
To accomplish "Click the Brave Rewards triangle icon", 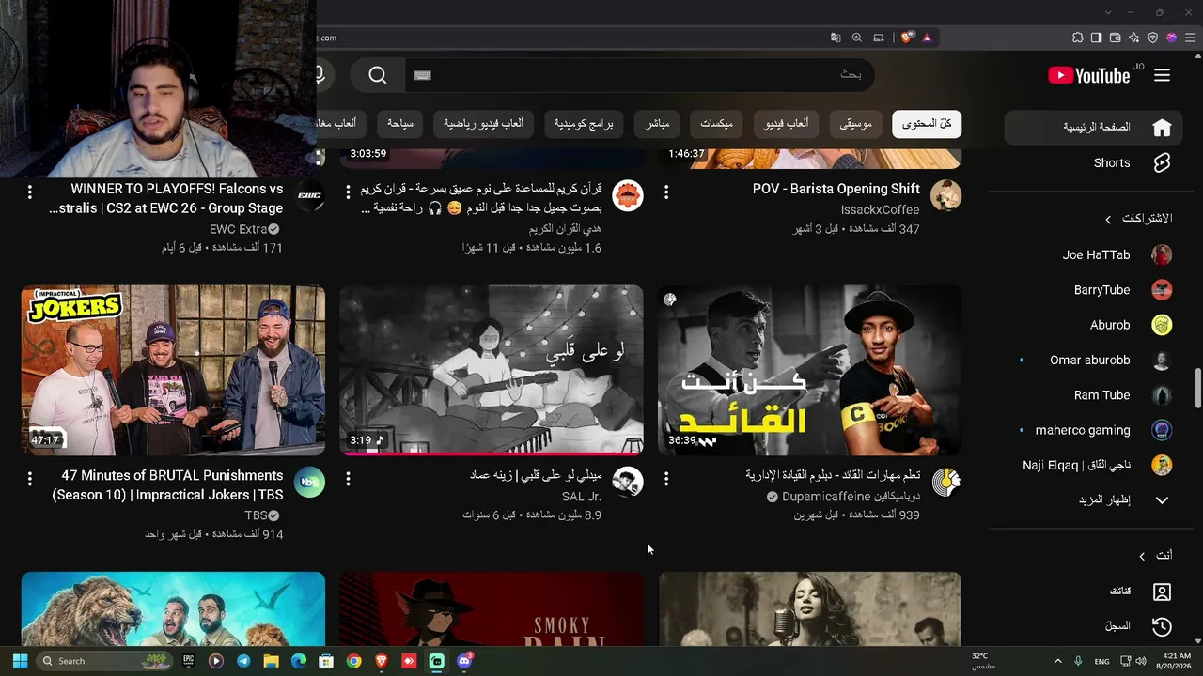I will click(x=927, y=38).
